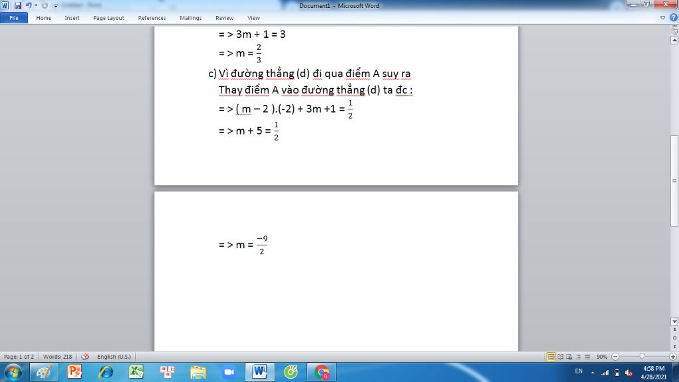Screen dimensions: 679x382
Task: Go to previous page browse button
Action: 674,330
